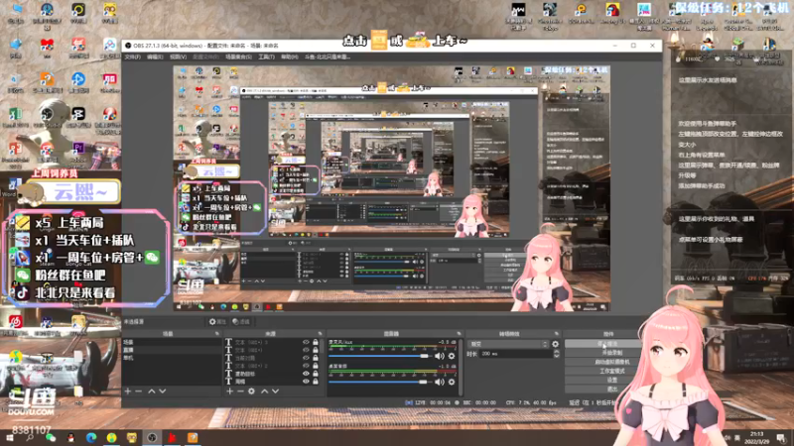Adjust the 麦克风/Aux volume slider
Image resolution: width=794 pixels, height=446 pixels.
tap(379, 356)
